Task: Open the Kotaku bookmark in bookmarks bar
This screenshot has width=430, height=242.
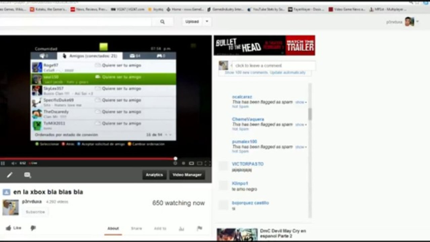Action: pos(48,9)
